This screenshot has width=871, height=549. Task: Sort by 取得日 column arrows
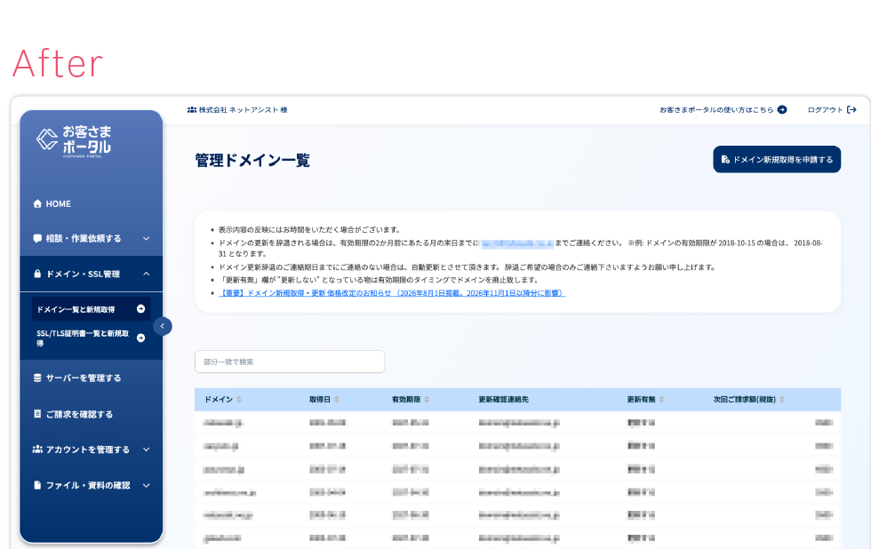[x=337, y=400]
